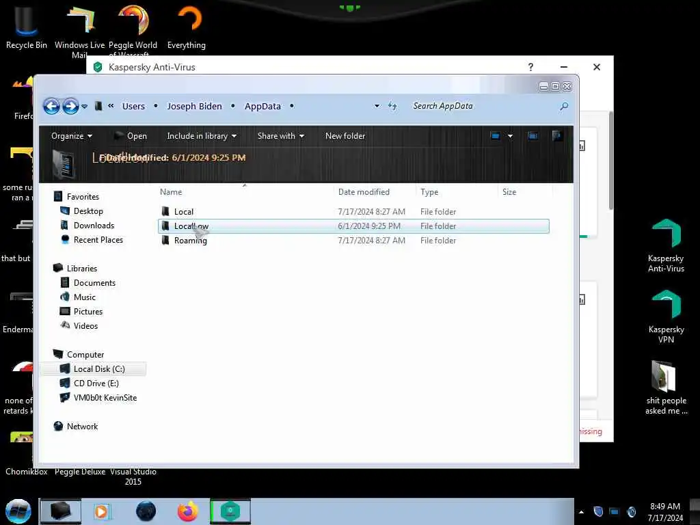
Task: Toggle the preview pane icon
Action: (532, 136)
